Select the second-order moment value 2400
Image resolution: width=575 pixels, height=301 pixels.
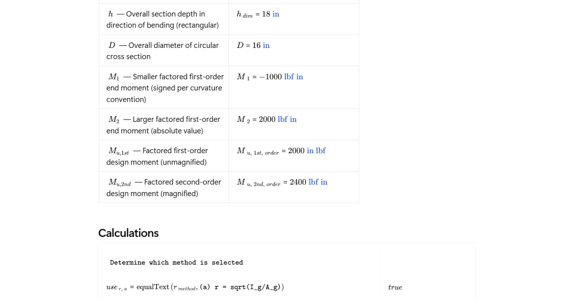(298, 182)
